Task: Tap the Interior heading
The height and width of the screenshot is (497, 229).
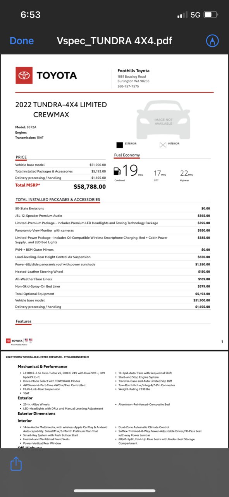Action: click(24, 420)
